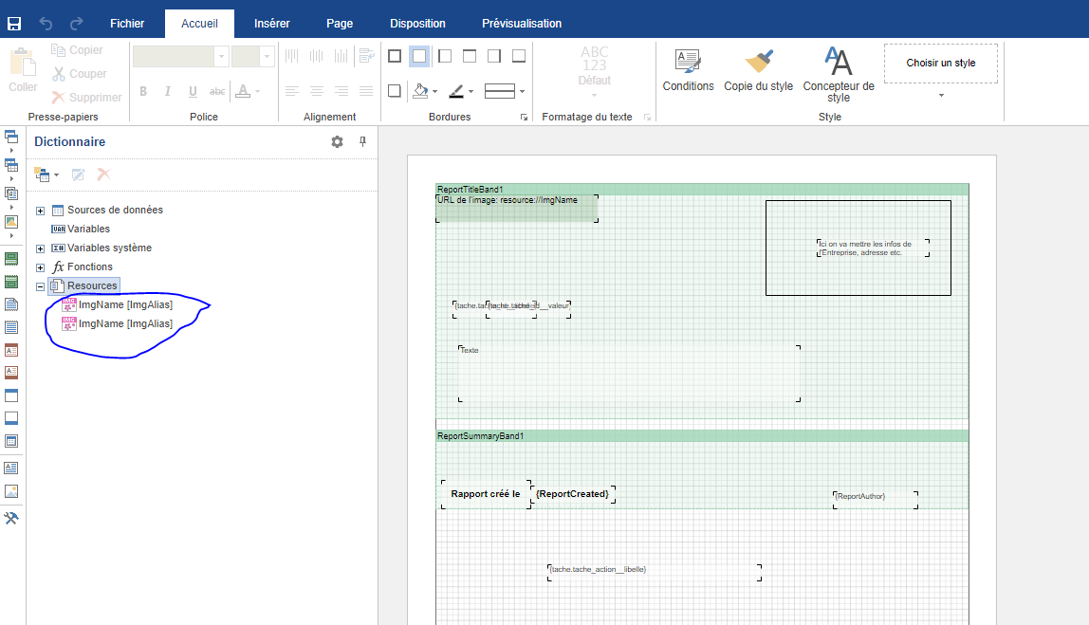
Task: Open the Concepteur de style
Action: pos(839,74)
